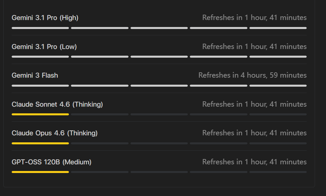
Task: Click the last empty segment under GPT-OSS 120B
Action: [x=278, y=172]
